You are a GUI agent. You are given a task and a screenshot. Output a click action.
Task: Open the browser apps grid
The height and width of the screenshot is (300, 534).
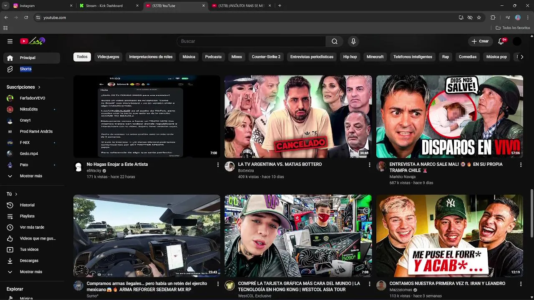5,28
